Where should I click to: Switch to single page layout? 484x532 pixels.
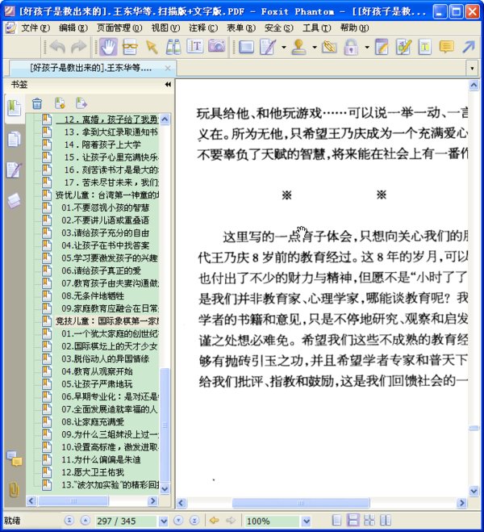(336, 520)
